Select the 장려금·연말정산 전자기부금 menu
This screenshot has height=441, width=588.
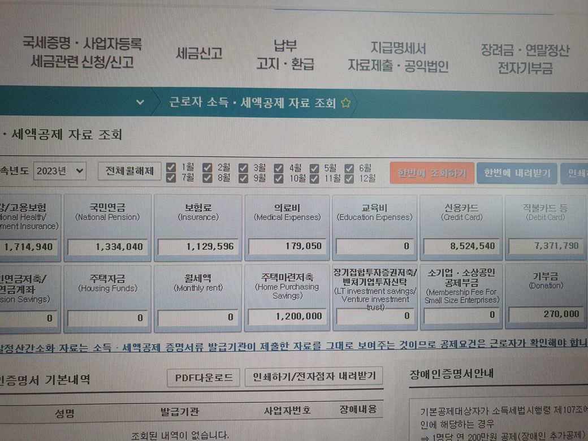coord(525,59)
